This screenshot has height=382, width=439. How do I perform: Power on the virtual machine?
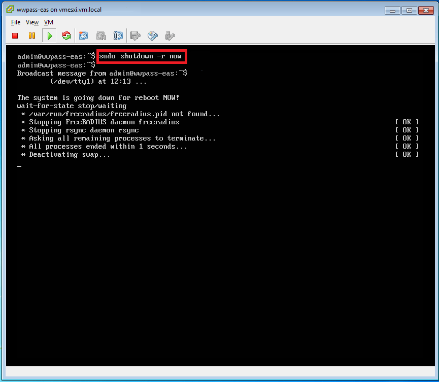tap(49, 36)
